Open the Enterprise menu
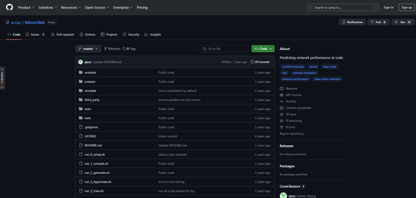 point(123,7)
